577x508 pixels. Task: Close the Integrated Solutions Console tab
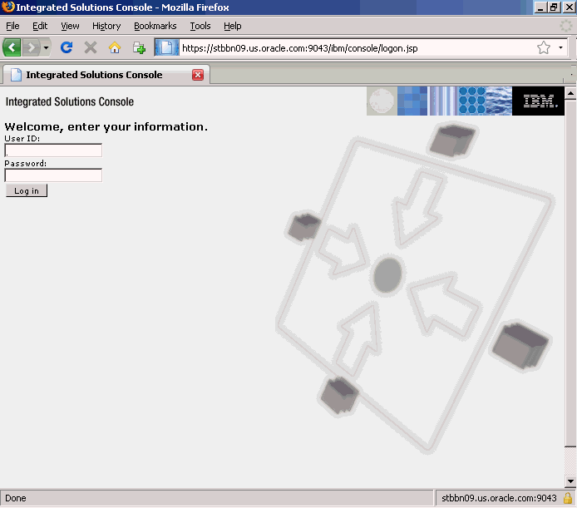198,75
